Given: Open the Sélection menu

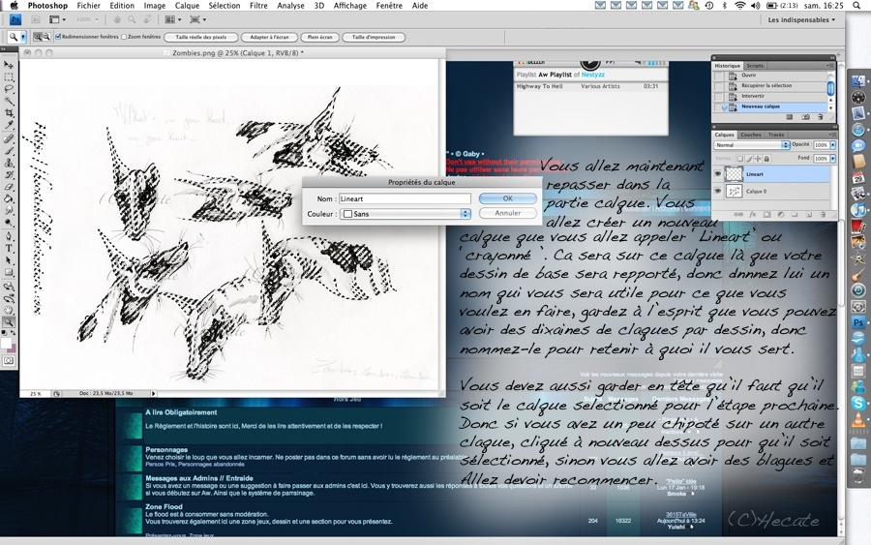Looking at the screenshot, I should [224, 6].
